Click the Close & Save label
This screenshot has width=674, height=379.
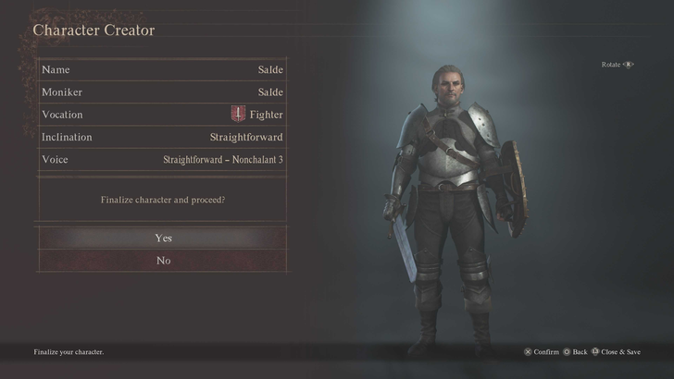coord(620,352)
